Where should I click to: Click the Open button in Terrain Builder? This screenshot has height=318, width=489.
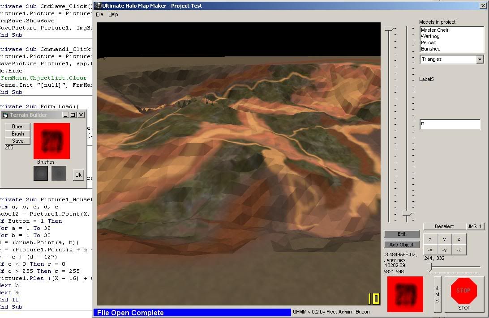pyautogui.click(x=17, y=127)
